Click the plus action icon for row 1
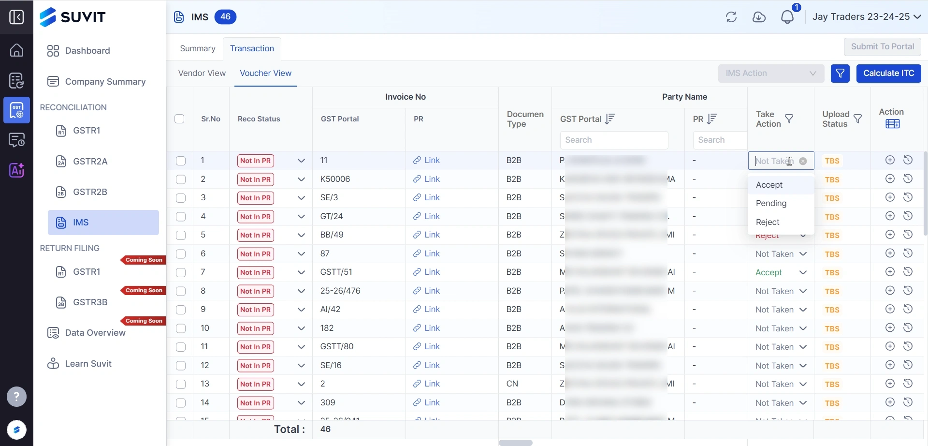Viewport: 928px width, 446px height. pos(890,160)
